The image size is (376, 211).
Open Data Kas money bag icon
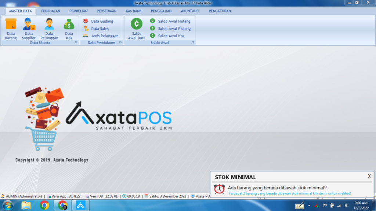point(69,29)
